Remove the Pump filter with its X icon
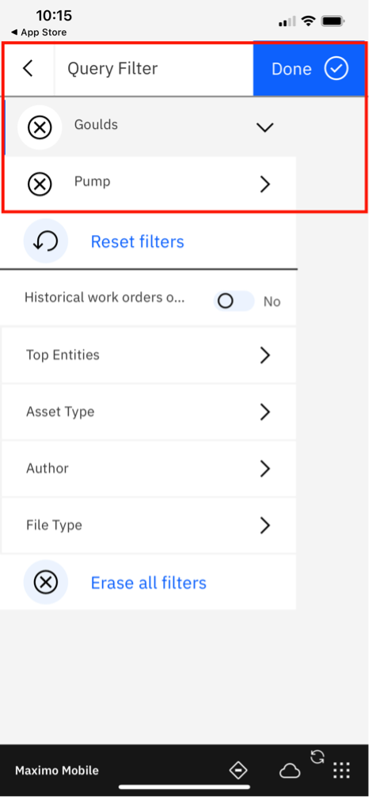Screen dimensions: 372x800 [x=40, y=184]
